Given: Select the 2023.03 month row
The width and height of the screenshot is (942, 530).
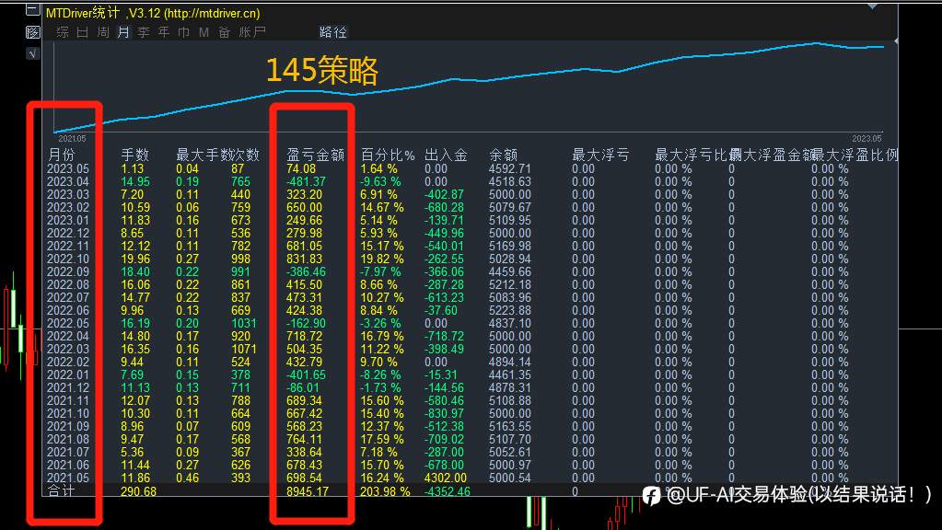Looking at the screenshot, I should click(x=68, y=194).
